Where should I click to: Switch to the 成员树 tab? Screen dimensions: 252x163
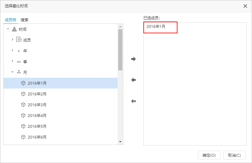pyautogui.click(x=11, y=20)
